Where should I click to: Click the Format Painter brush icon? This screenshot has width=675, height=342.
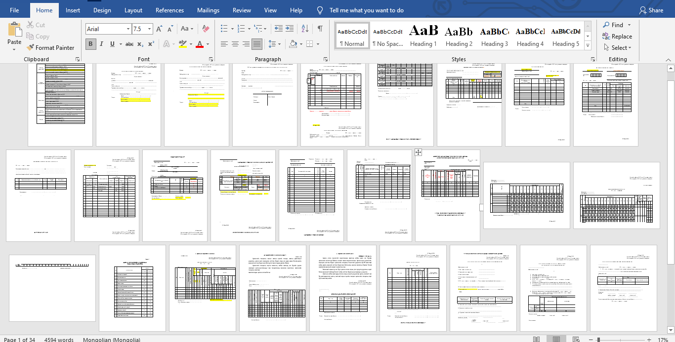(30, 48)
